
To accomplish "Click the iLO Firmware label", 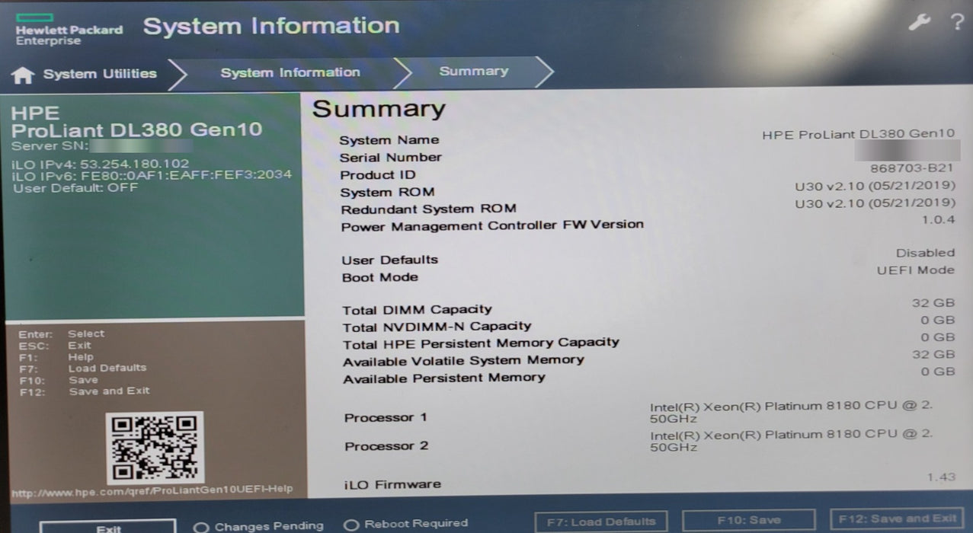I will (x=392, y=484).
